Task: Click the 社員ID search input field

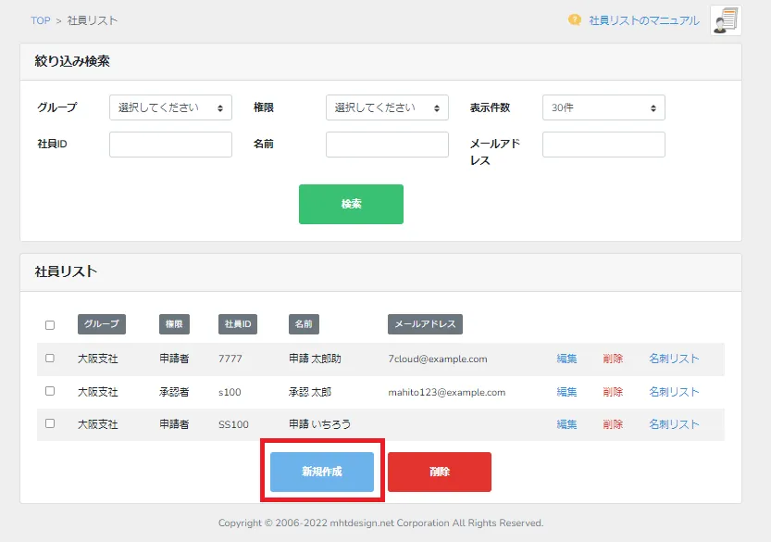Action: (x=170, y=144)
